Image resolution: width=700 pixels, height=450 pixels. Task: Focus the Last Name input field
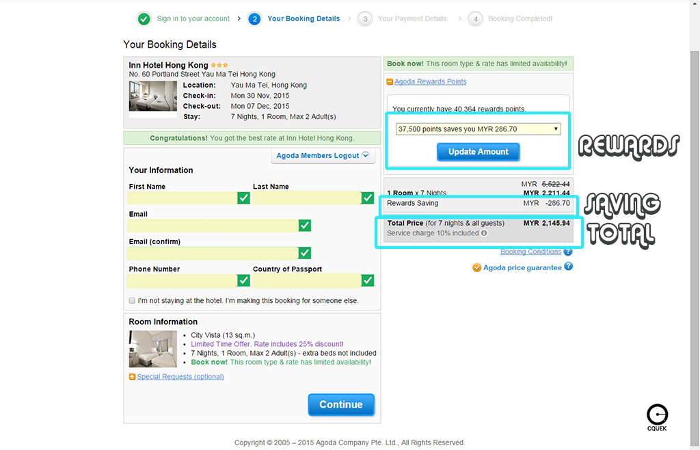[x=307, y=198]
